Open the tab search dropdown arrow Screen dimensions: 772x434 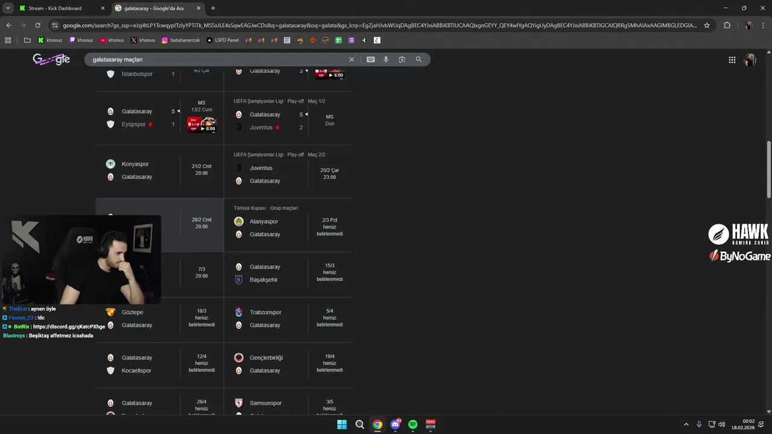pyautogui.click(x=8, y=8)
